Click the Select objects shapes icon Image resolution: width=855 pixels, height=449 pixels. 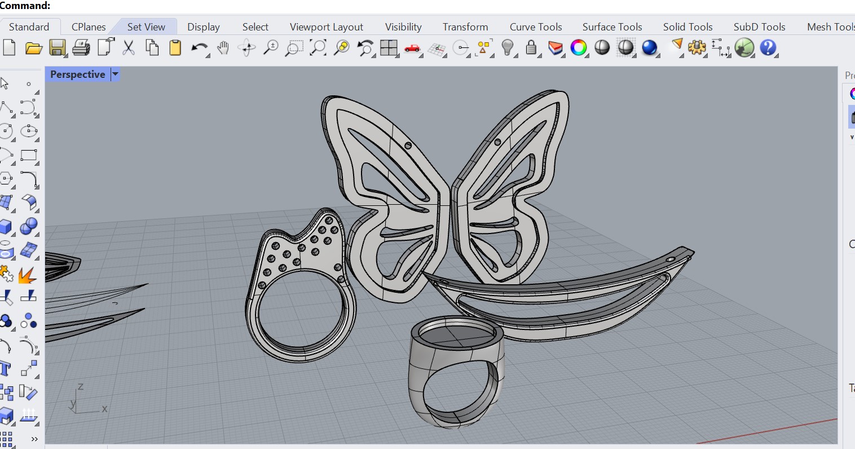click(x=484, y=48)
